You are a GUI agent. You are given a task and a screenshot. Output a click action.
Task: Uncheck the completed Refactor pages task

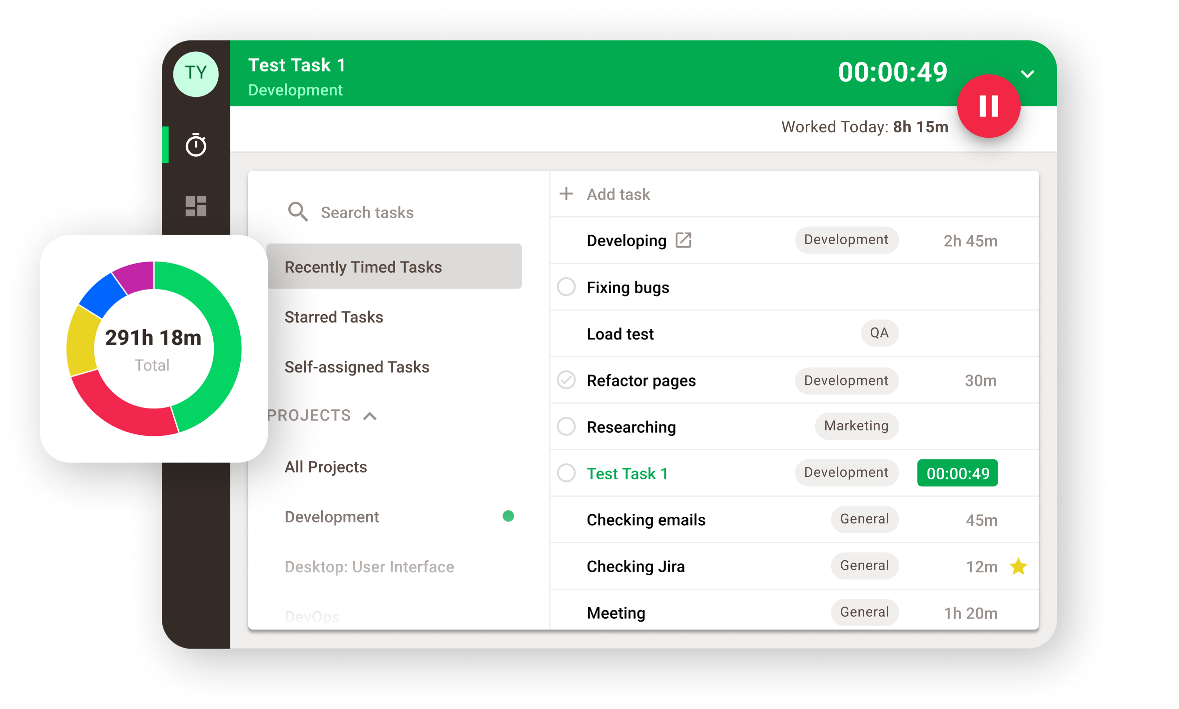[567, 380]
